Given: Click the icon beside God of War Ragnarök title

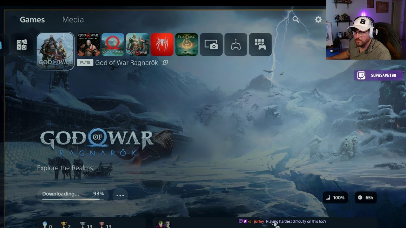Looking at the screenshot, I should point(165,63).
